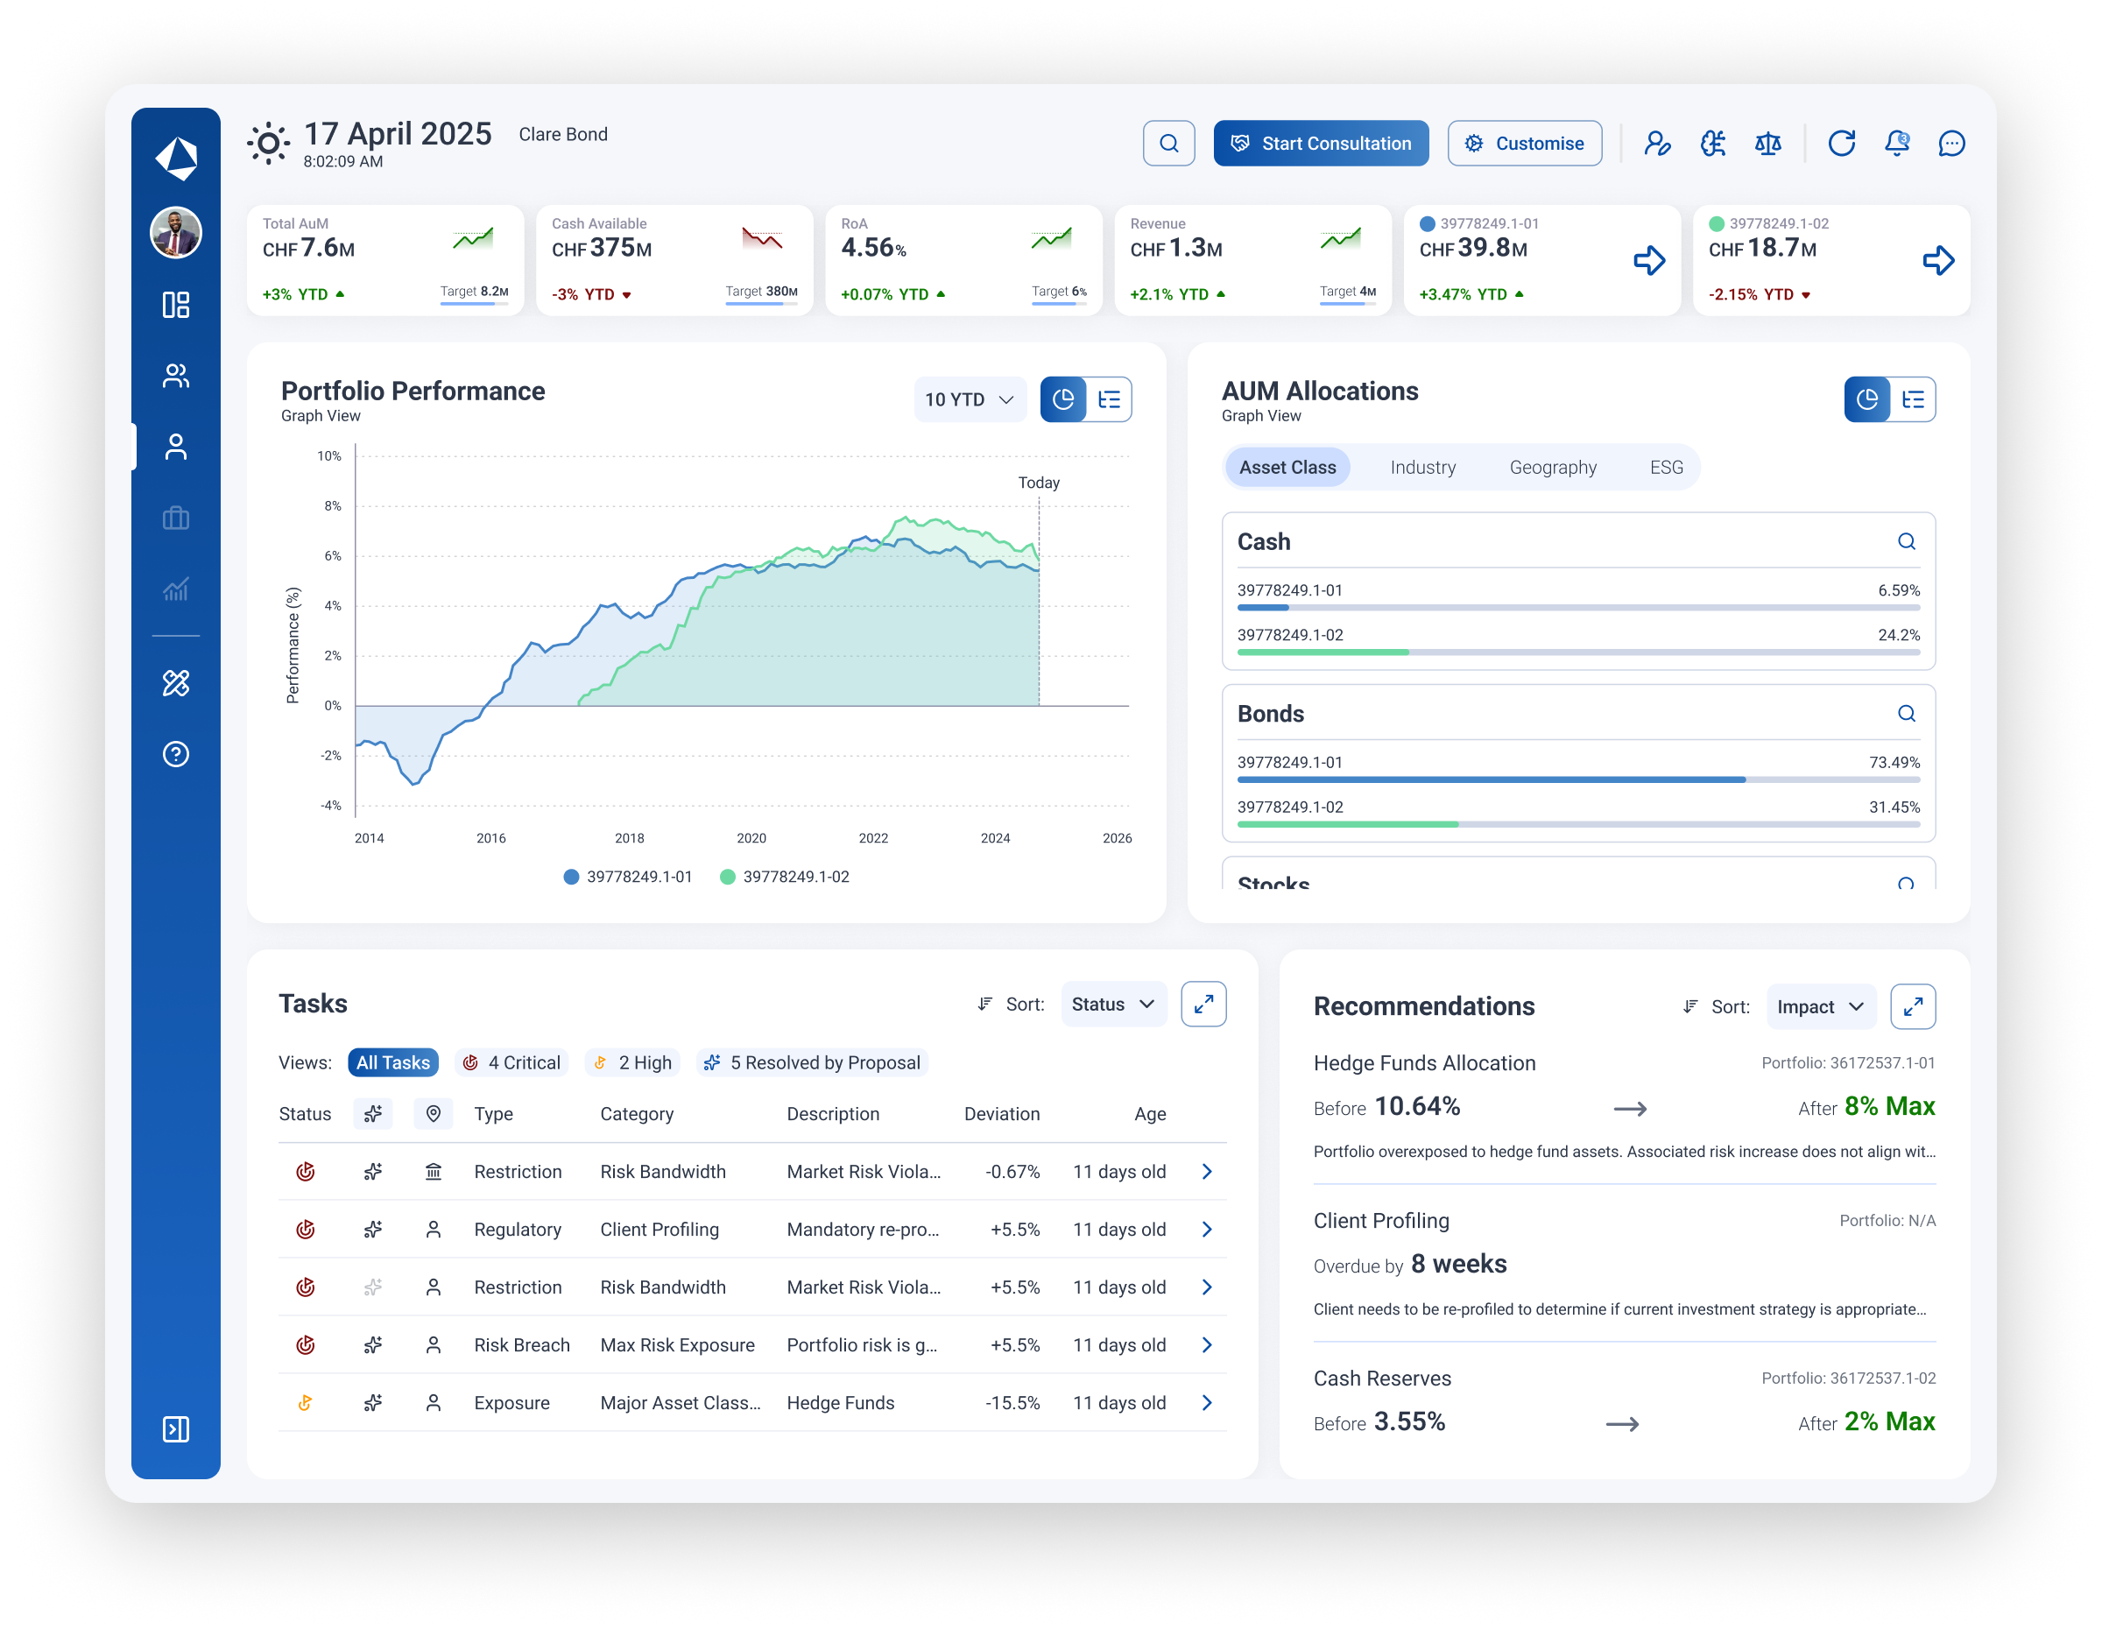Change the Tasks sort from Status dropdown
The height and width of the screenshot is (1629, 2102).
(1112, 1004)
